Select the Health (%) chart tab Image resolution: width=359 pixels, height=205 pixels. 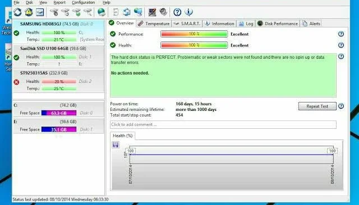point(122,136)
